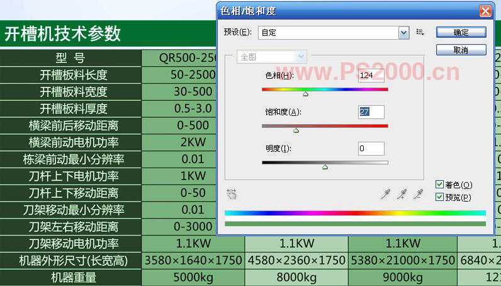Image resolution: width=501 pixels, height=286 pixels.
Task: Click the 0-500 cell value
Action: pyautogui.click(x=193, y=125)
